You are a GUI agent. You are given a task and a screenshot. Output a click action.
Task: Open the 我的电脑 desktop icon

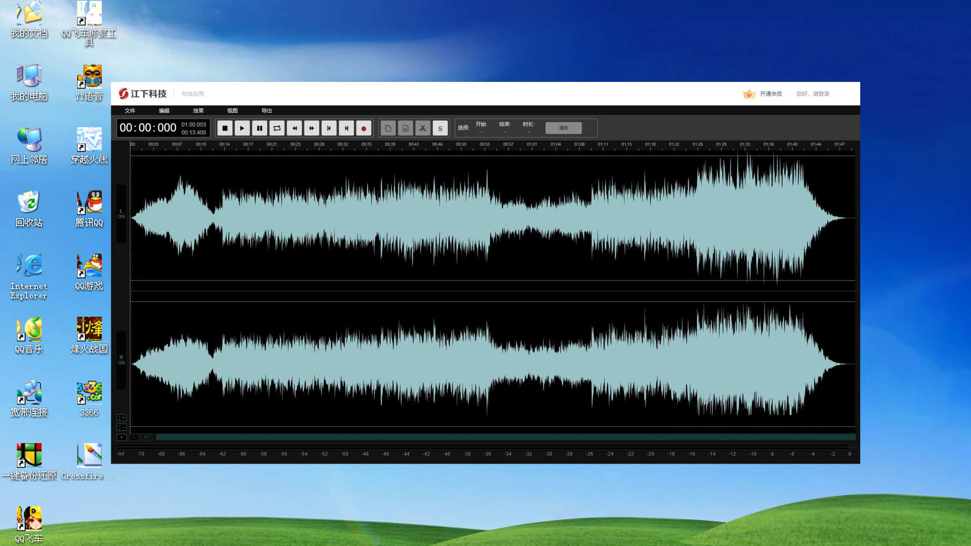point(29,82)
